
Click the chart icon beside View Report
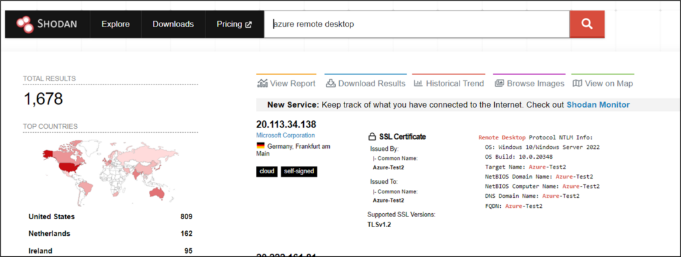(262, 83)
